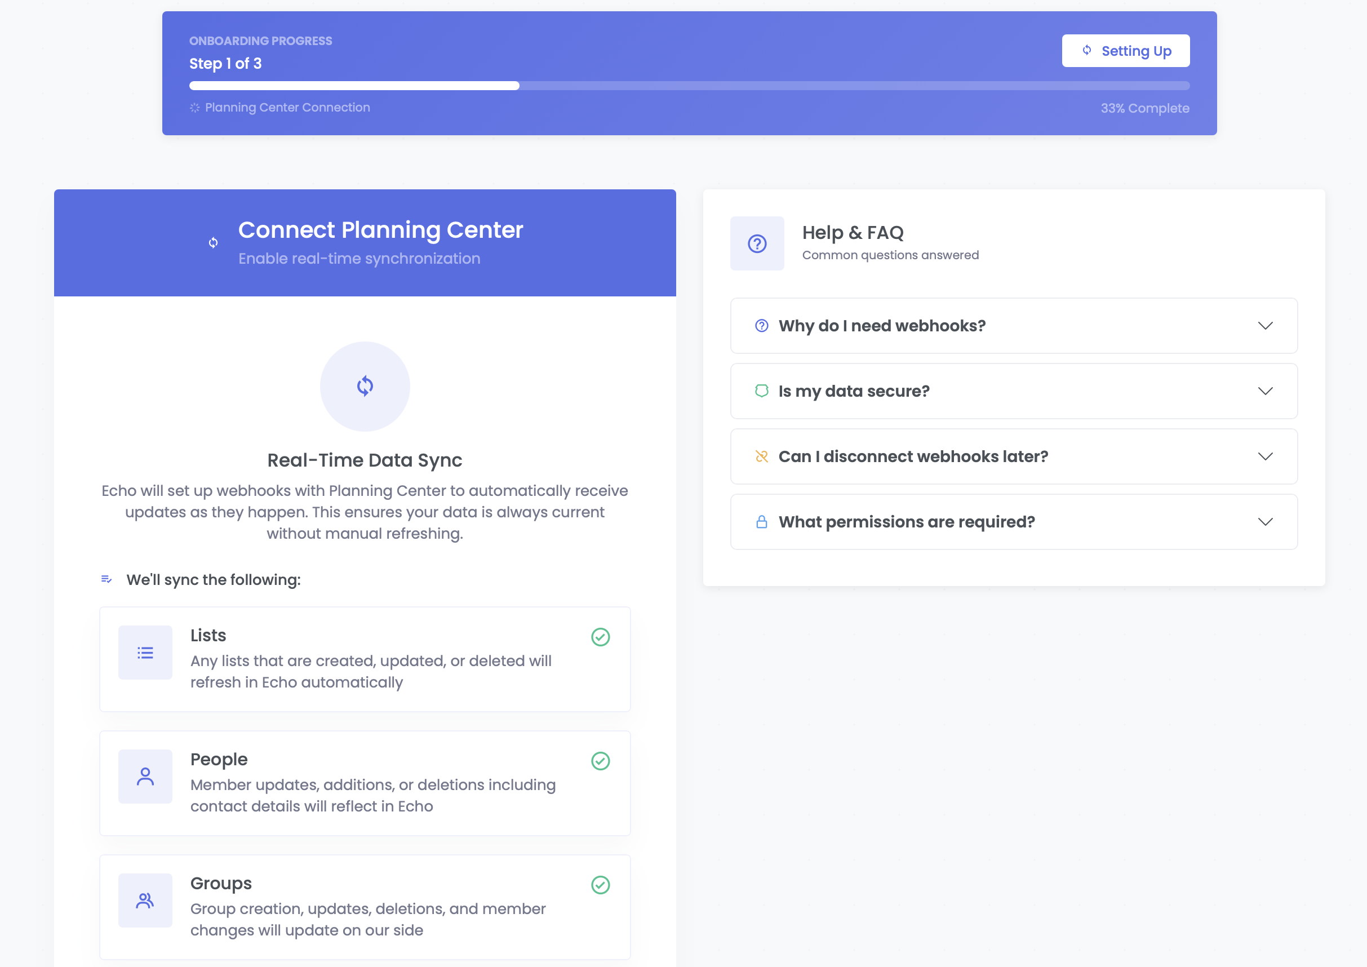The width and height of the screenshot is (1367, 967).
Task: Click the Planning Center Connection step label
Action: (287, 108)
